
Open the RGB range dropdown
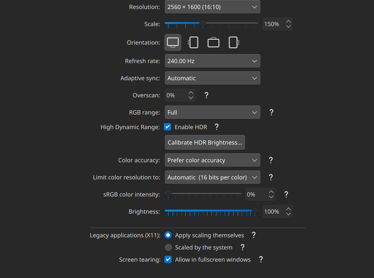point(213,112)
